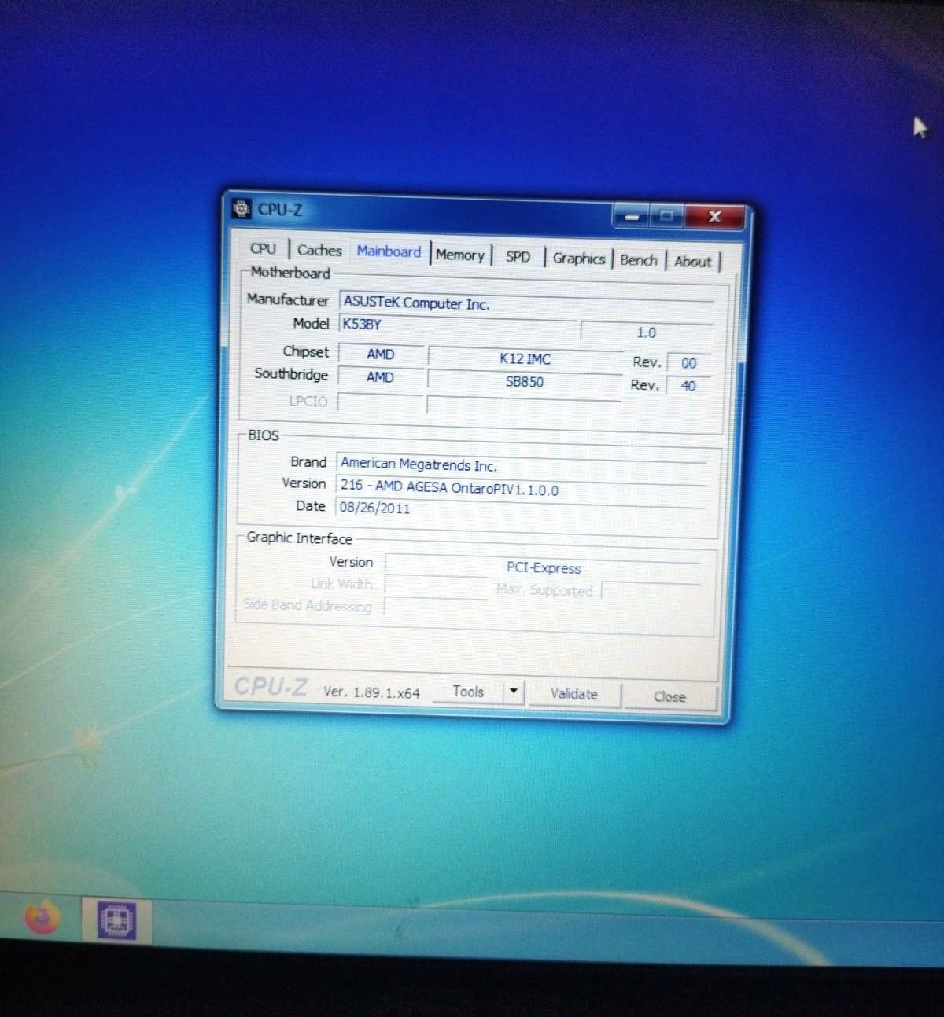Click the CPU-Z taskbar icon

click(116, 920)
